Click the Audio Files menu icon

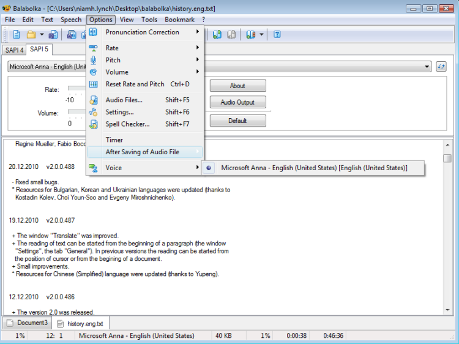[93, 100]
